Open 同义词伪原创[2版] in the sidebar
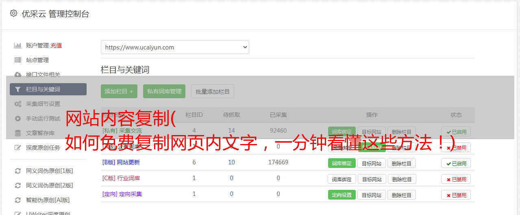Screen dimensions: 520x215 coord(50,185)
